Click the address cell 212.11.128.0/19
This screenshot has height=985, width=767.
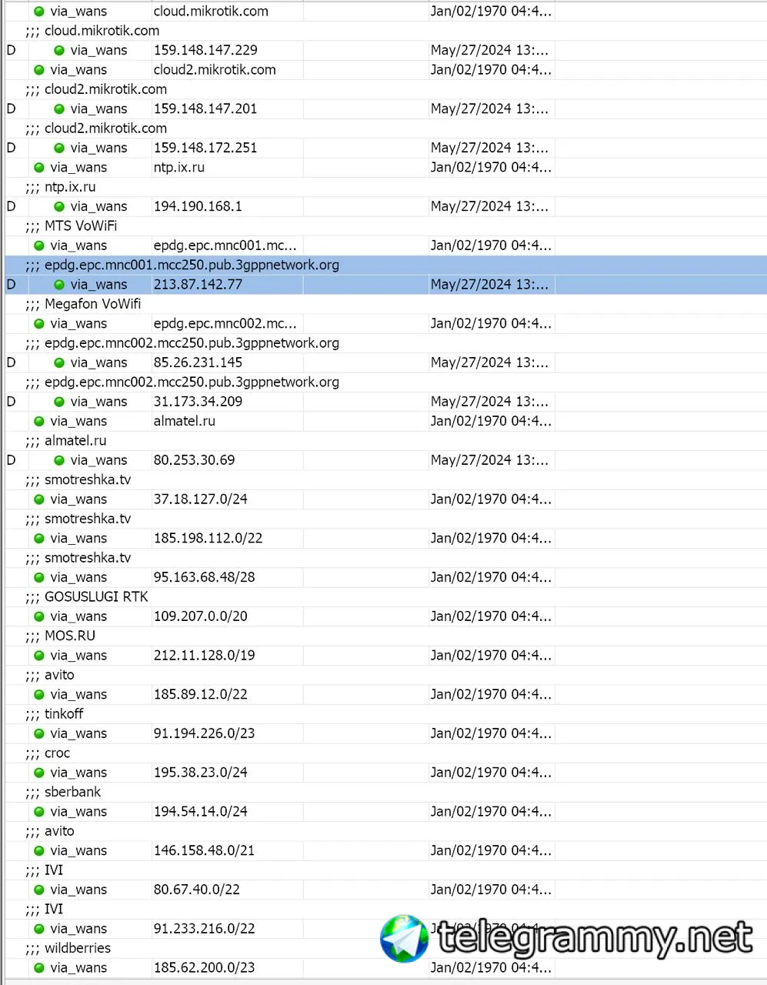(x=204, y=656)
